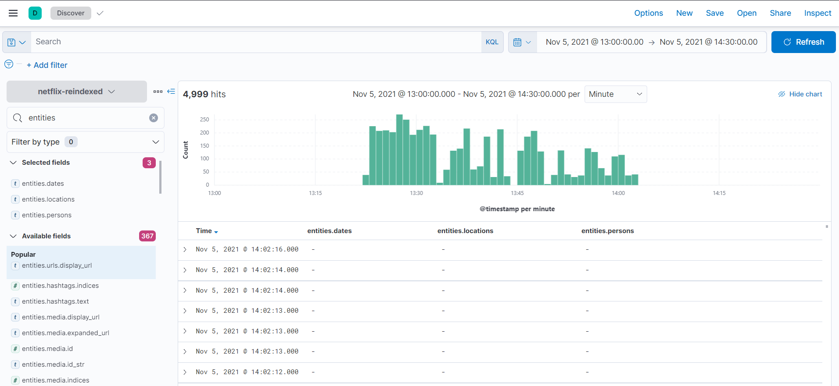Image resolution: width=839 pixels, height=386 pixels.
Task: Open the Filter by type dropdown
Action: (x=86, y=142)
